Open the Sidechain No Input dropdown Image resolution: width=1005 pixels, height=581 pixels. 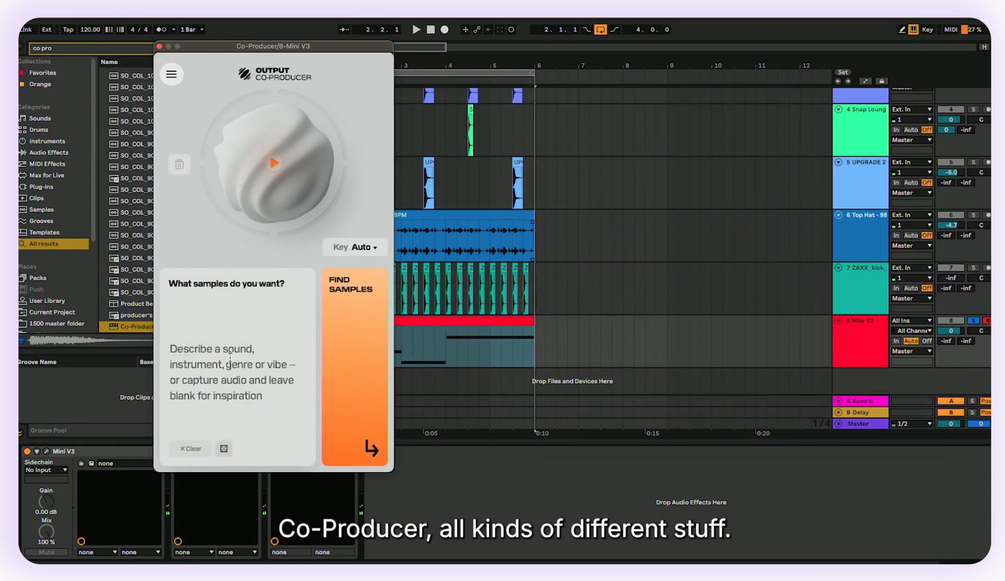click(46, 470)
